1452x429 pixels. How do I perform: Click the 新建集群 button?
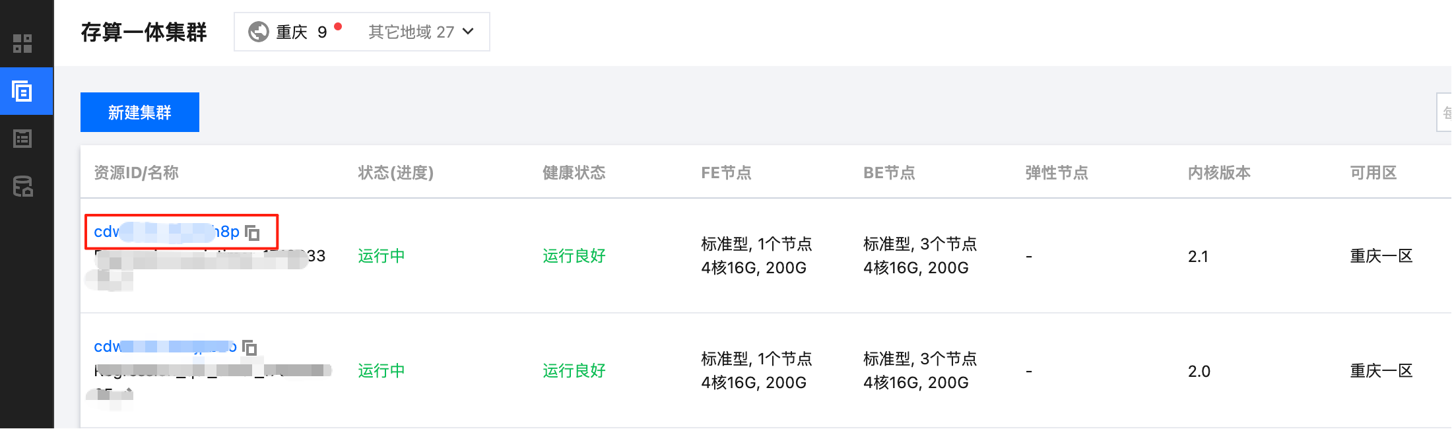[140, 112]
